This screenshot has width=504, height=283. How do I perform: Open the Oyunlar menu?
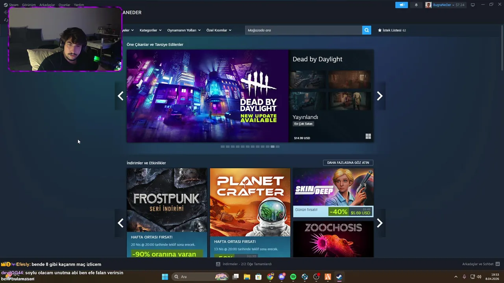(x=65, y=5)
